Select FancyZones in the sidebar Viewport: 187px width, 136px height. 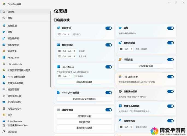25,58
